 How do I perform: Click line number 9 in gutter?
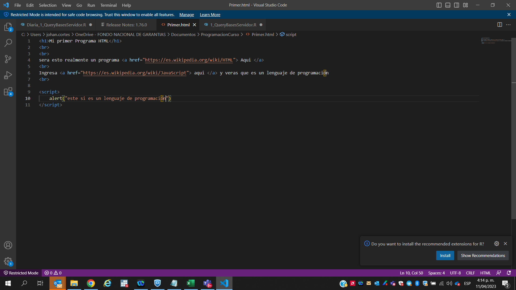29,92
